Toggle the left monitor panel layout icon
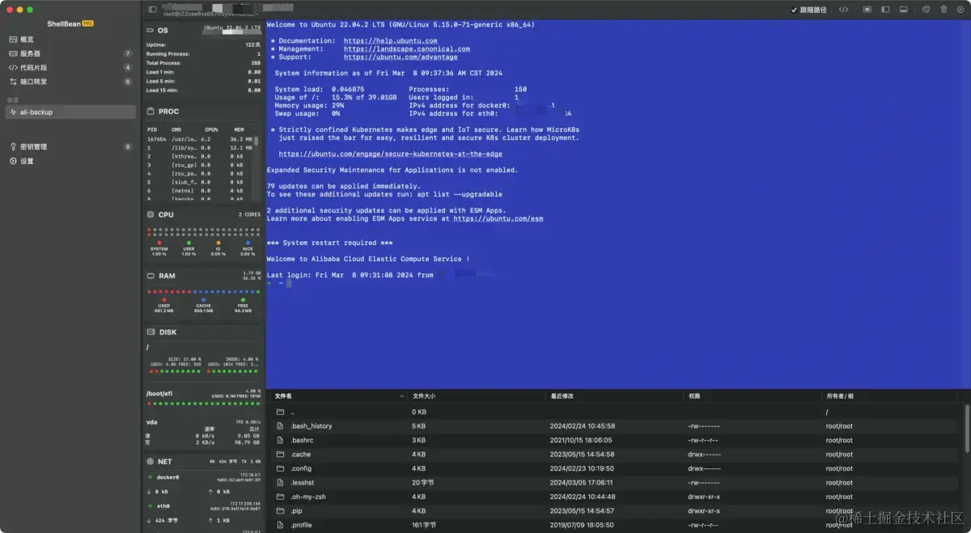 (x=887, y=10)
